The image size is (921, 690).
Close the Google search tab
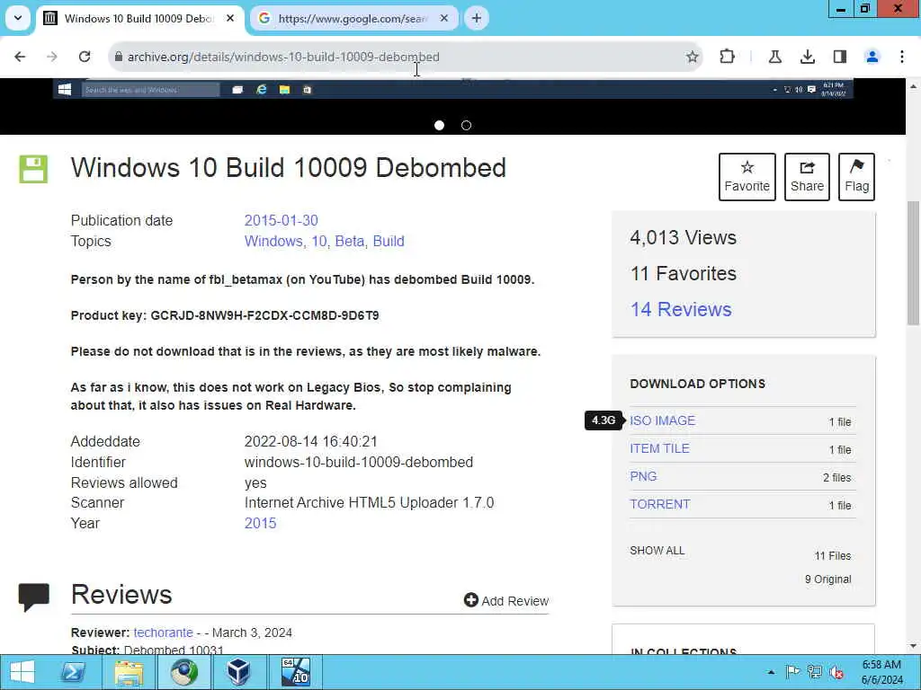tap(444, 18)
